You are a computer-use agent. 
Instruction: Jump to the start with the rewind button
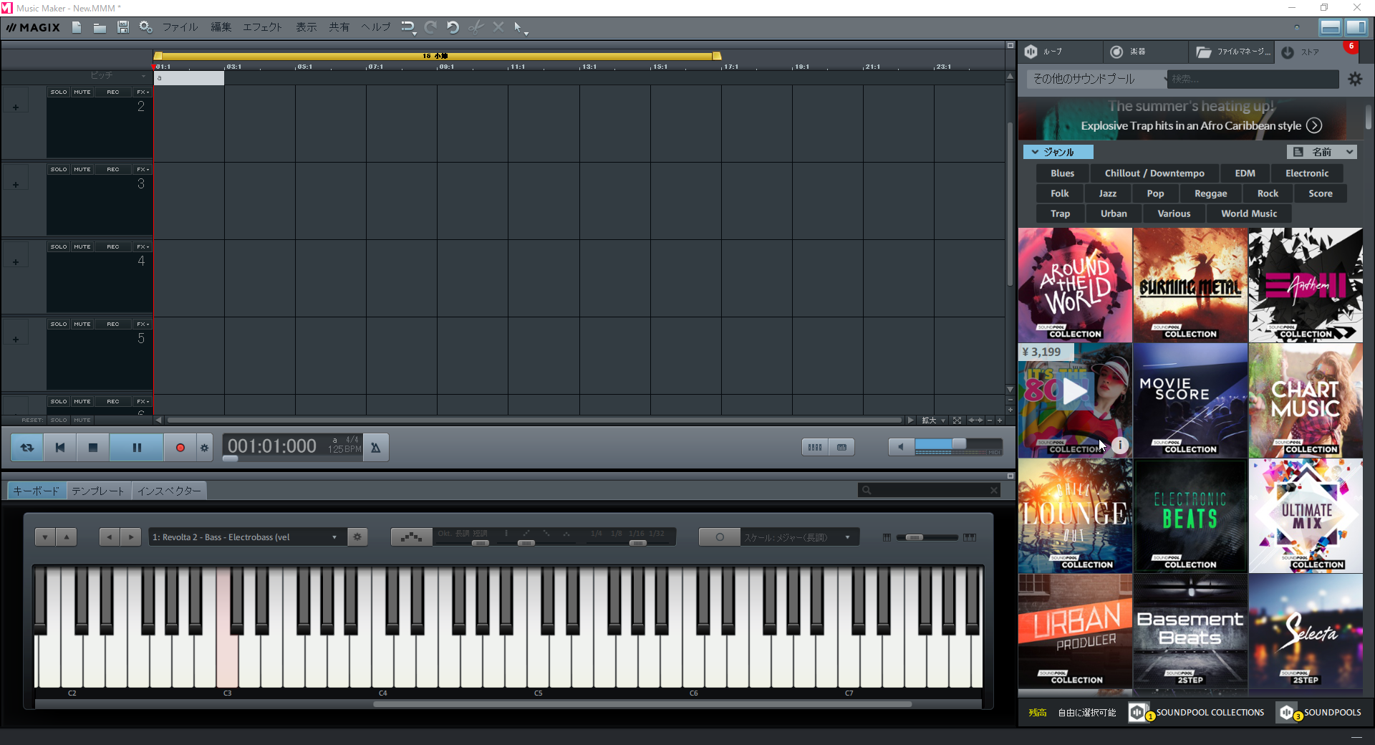(60, 447)
